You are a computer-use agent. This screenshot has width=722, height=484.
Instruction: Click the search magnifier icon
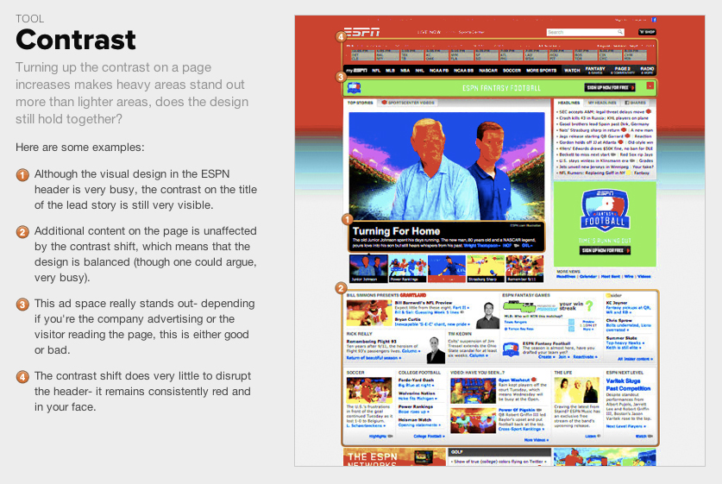tap(620, 32)
